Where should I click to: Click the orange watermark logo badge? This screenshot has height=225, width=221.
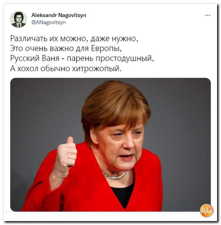click(206, 210)
